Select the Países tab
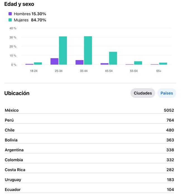 point(166,93)
